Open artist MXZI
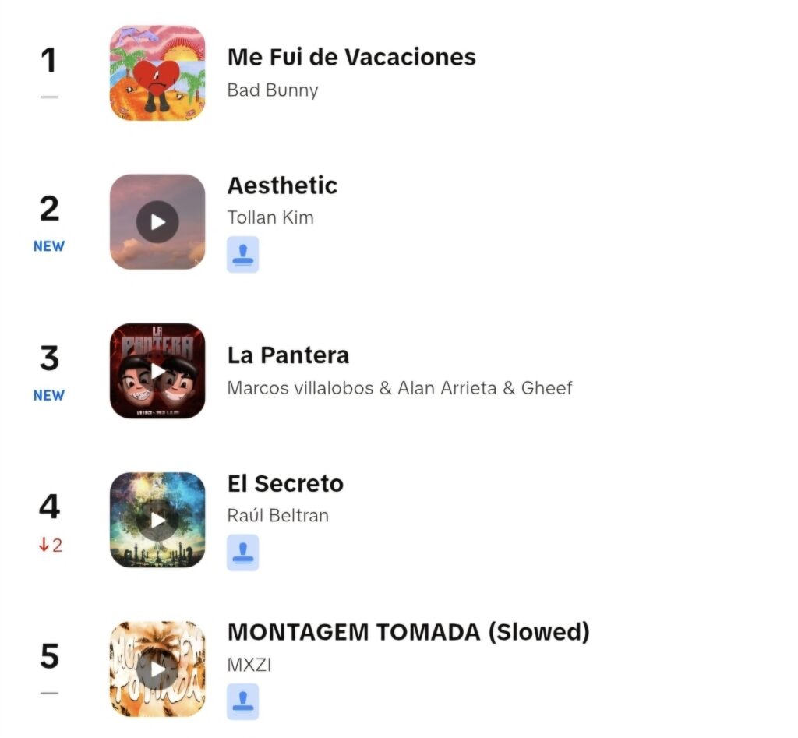The image size is (798, 738). point(249,665)
